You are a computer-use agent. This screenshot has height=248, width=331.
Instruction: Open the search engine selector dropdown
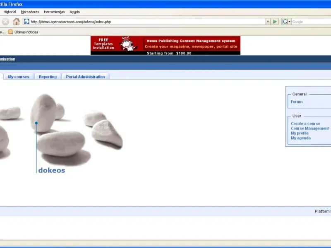289,21
